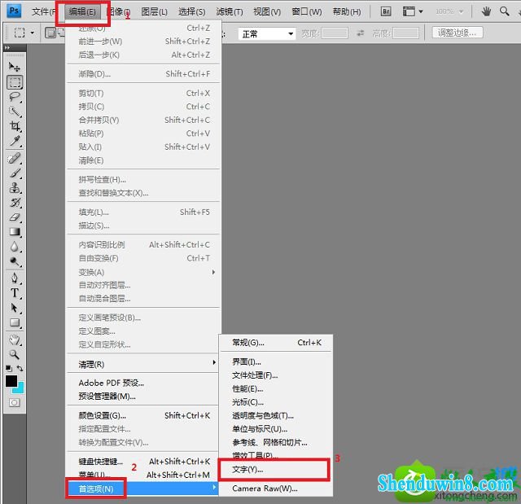This screenshot has height=504, width=521.
Task: Choose 文字(Y)... in preferences submenu
Action: click(276, 469)
